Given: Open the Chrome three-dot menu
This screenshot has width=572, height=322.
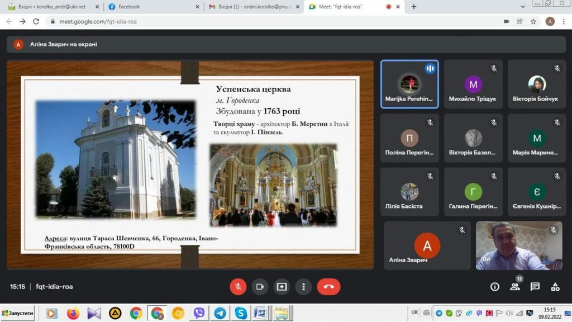Looking at the screenshot, I should [564, 21].
